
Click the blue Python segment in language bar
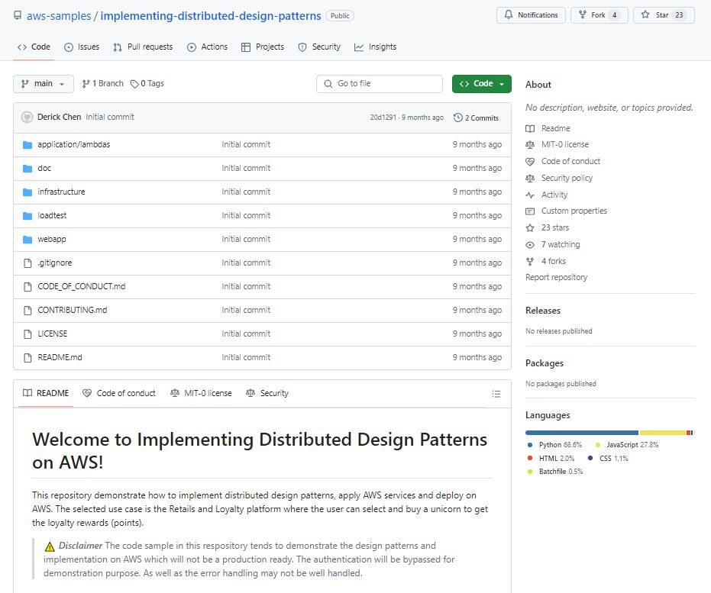click(x=582, y=433)
